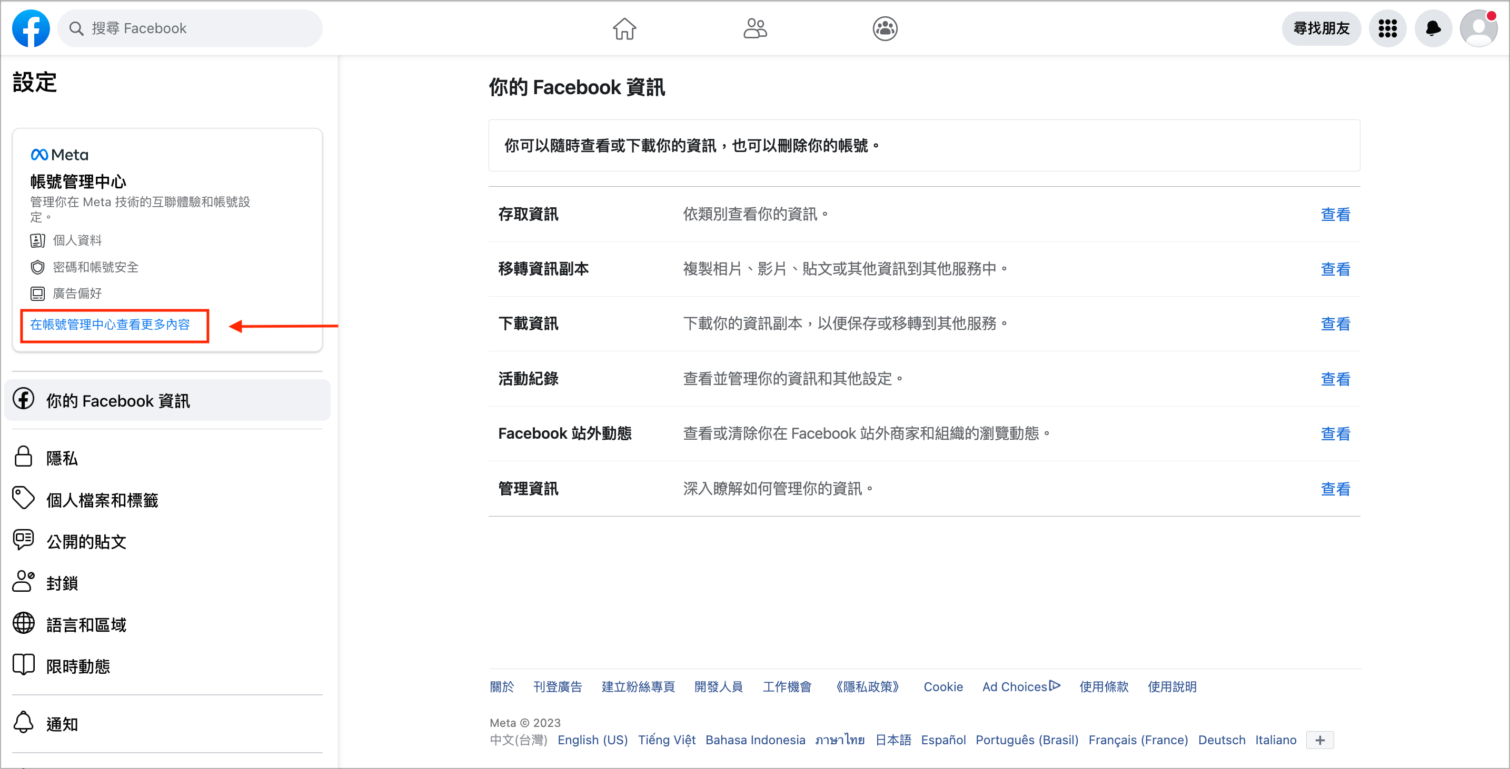Screen dimensions: 1510x769
Task: Open the nine-dot menu grid
Action: click(x=1387, y=28)
